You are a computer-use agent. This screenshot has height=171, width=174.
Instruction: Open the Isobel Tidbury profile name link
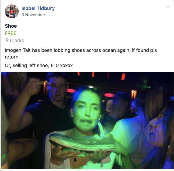point(38,8)
